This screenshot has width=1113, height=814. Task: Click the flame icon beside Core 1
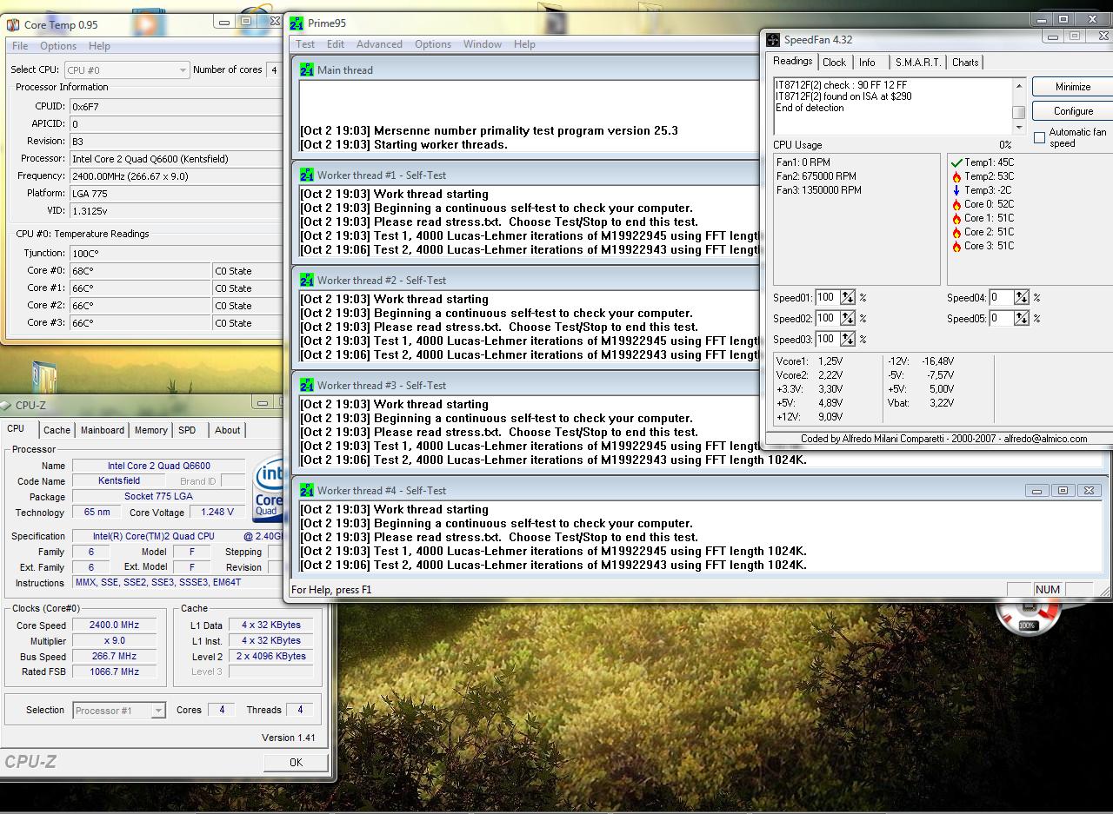coord(956,218)
